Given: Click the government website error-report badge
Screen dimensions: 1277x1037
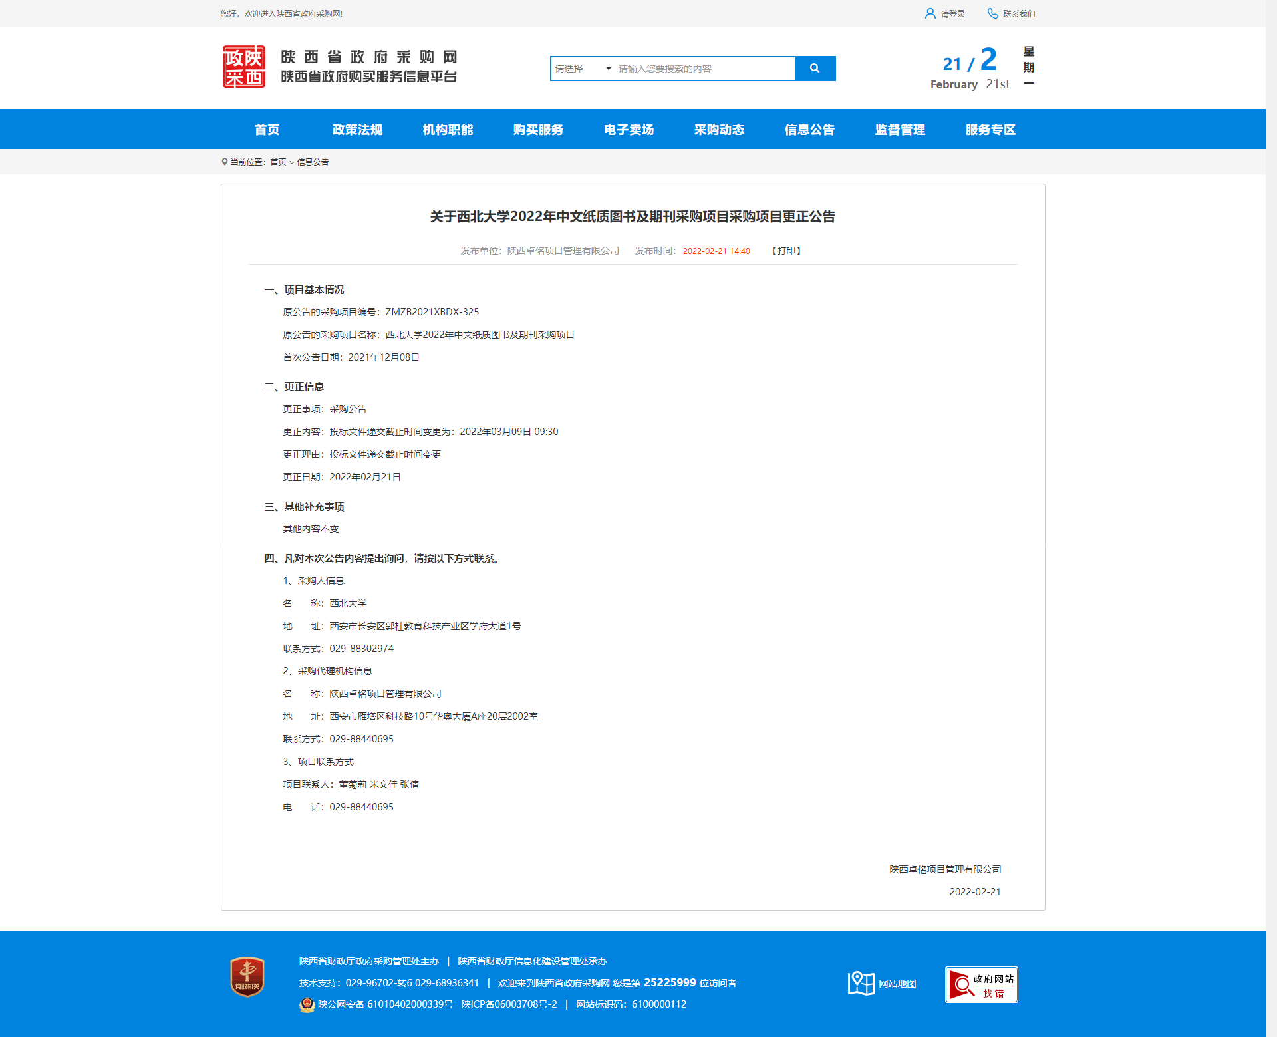Looking at the screenshot, I should coord(981,984).
